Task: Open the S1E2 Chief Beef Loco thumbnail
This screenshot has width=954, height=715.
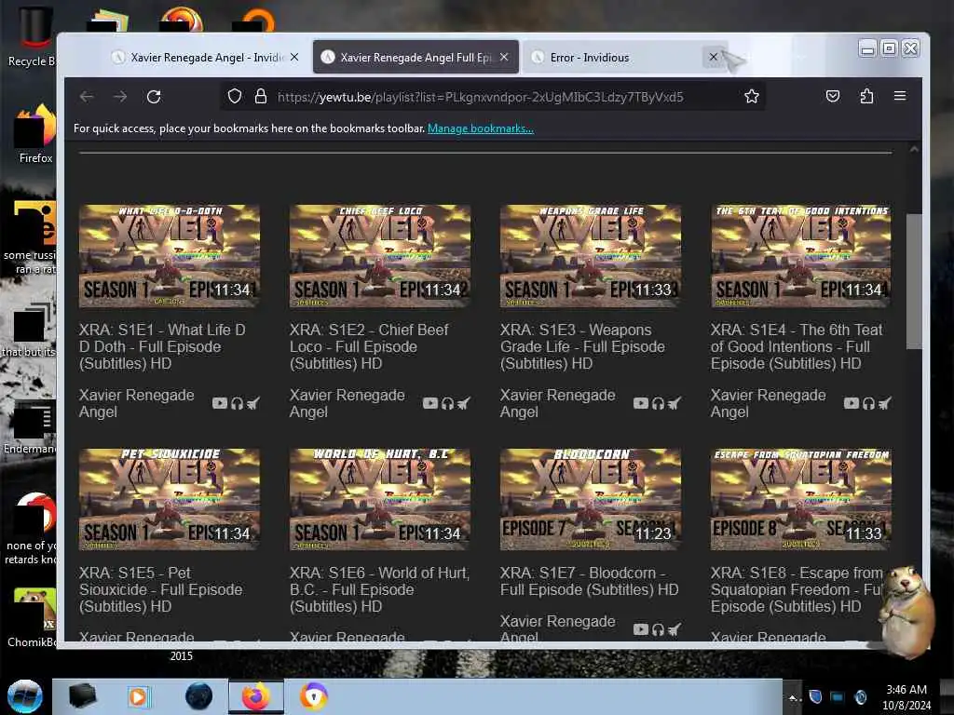Action: (380, 256)
